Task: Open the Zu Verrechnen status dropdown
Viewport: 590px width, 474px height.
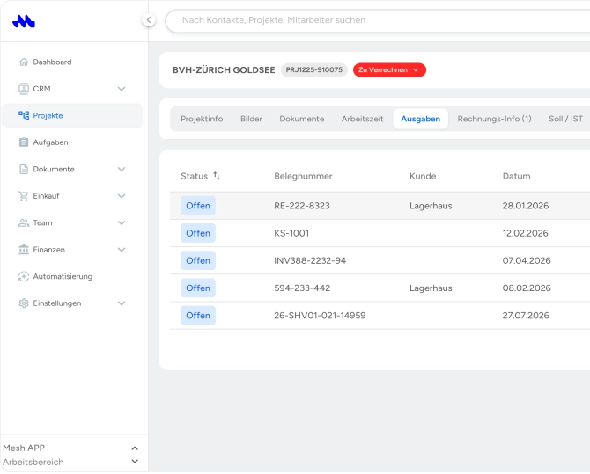Action: 389,70
